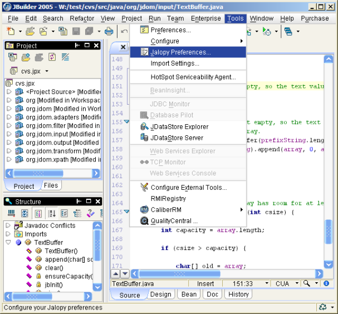Click the magnifier zoom icon in status bar

pos(306,283)
